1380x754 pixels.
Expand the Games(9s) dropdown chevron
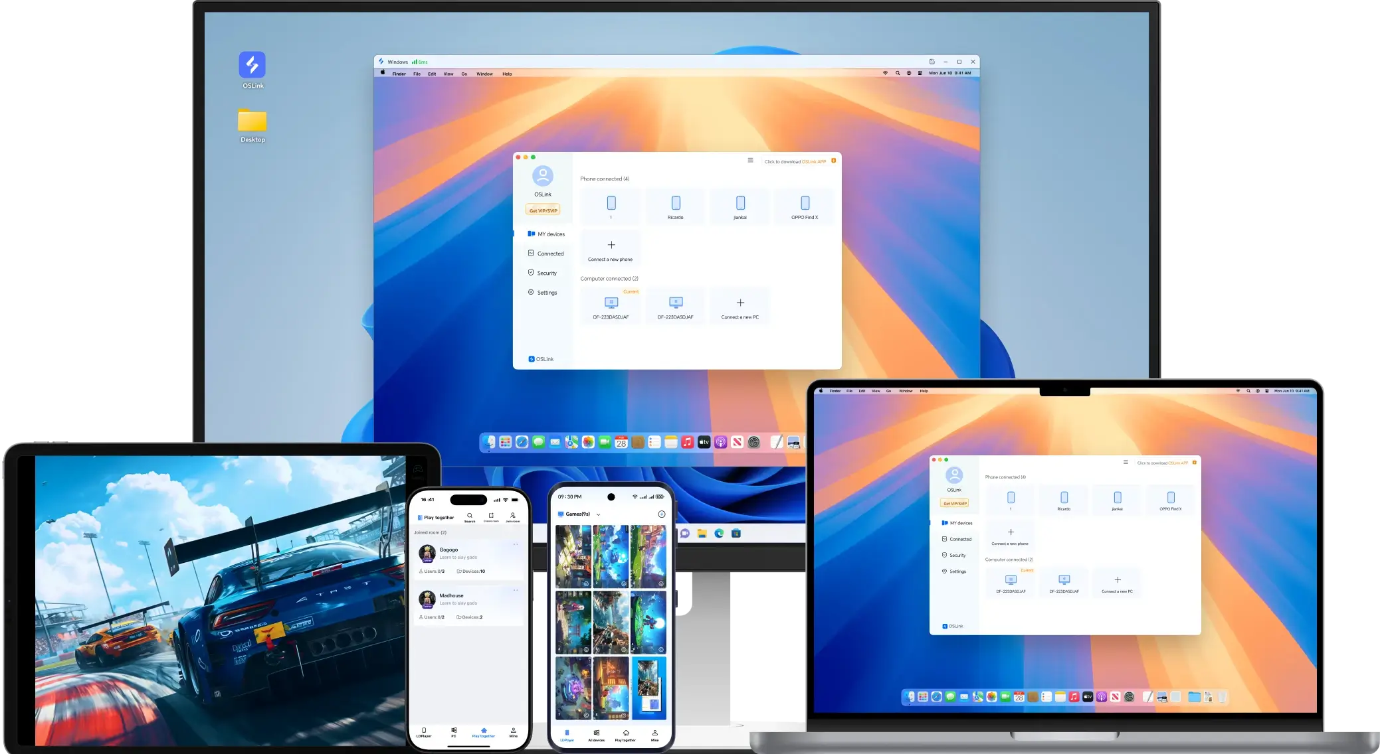pyautogui.click(x=598, y=514)
